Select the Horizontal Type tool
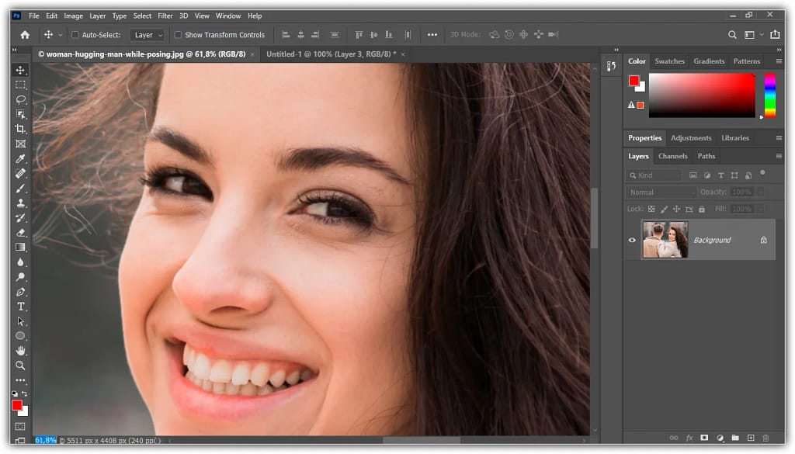Screen dimensions: 795x454 coord(20,306)
